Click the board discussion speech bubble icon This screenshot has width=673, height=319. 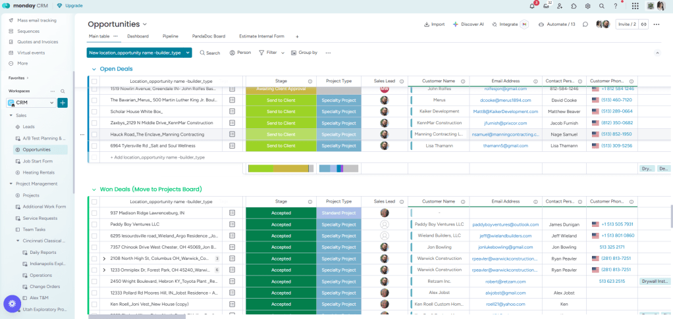point(585,24)
